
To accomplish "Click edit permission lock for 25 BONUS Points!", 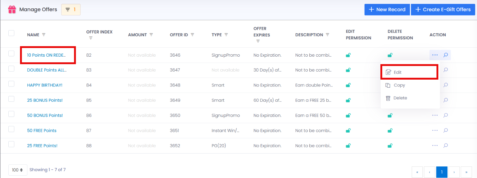I will [348, 100].
